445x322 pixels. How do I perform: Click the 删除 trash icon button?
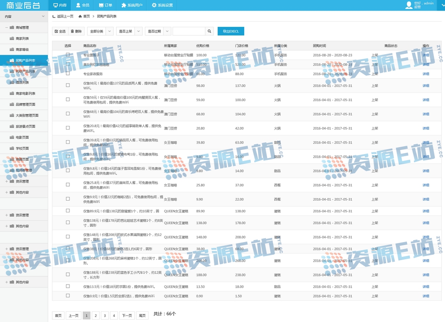pyautogui.click(x=72, y=31)
